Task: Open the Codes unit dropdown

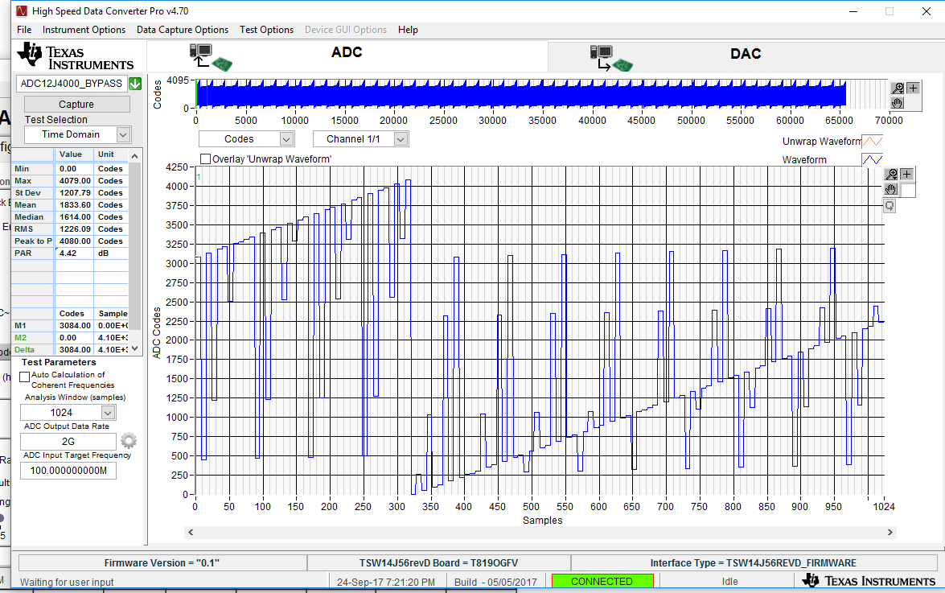Action: point(286,139)
